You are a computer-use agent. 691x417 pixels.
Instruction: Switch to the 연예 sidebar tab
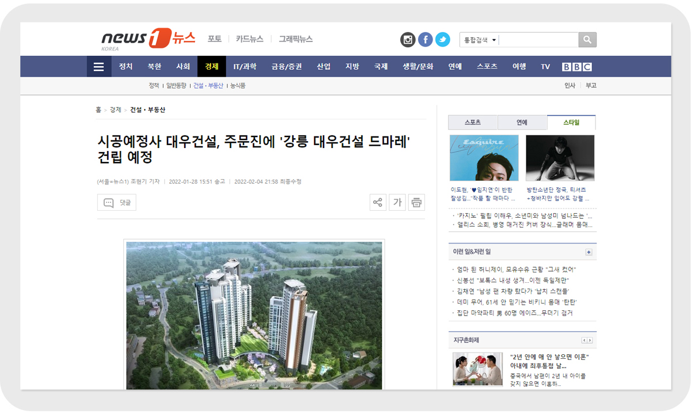[522, 123]
